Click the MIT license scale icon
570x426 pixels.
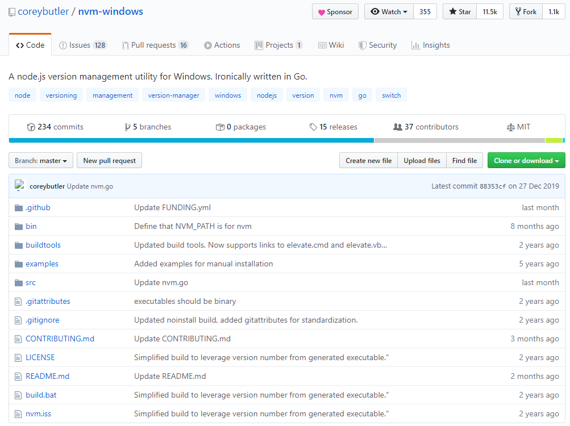(x=511, y=127)
